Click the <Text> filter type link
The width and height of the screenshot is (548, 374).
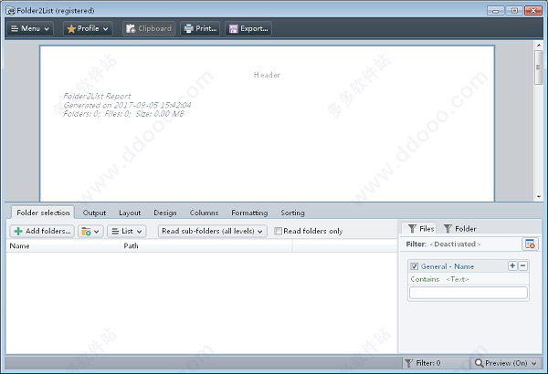point(458,279)
